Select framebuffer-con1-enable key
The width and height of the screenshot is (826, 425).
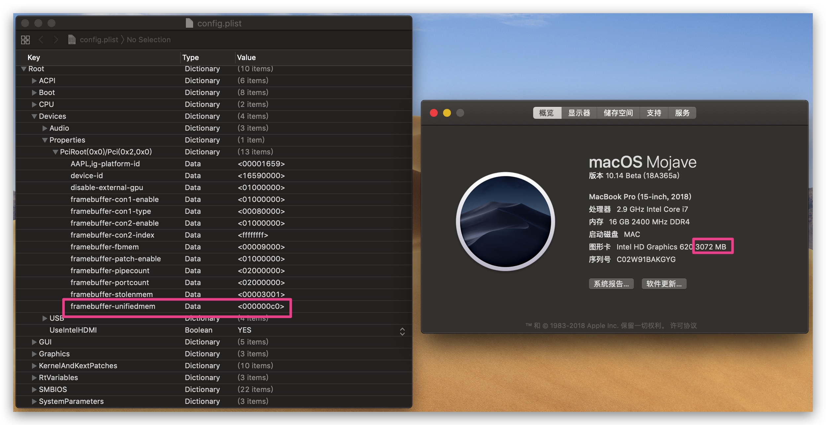(x=115, y=200)
